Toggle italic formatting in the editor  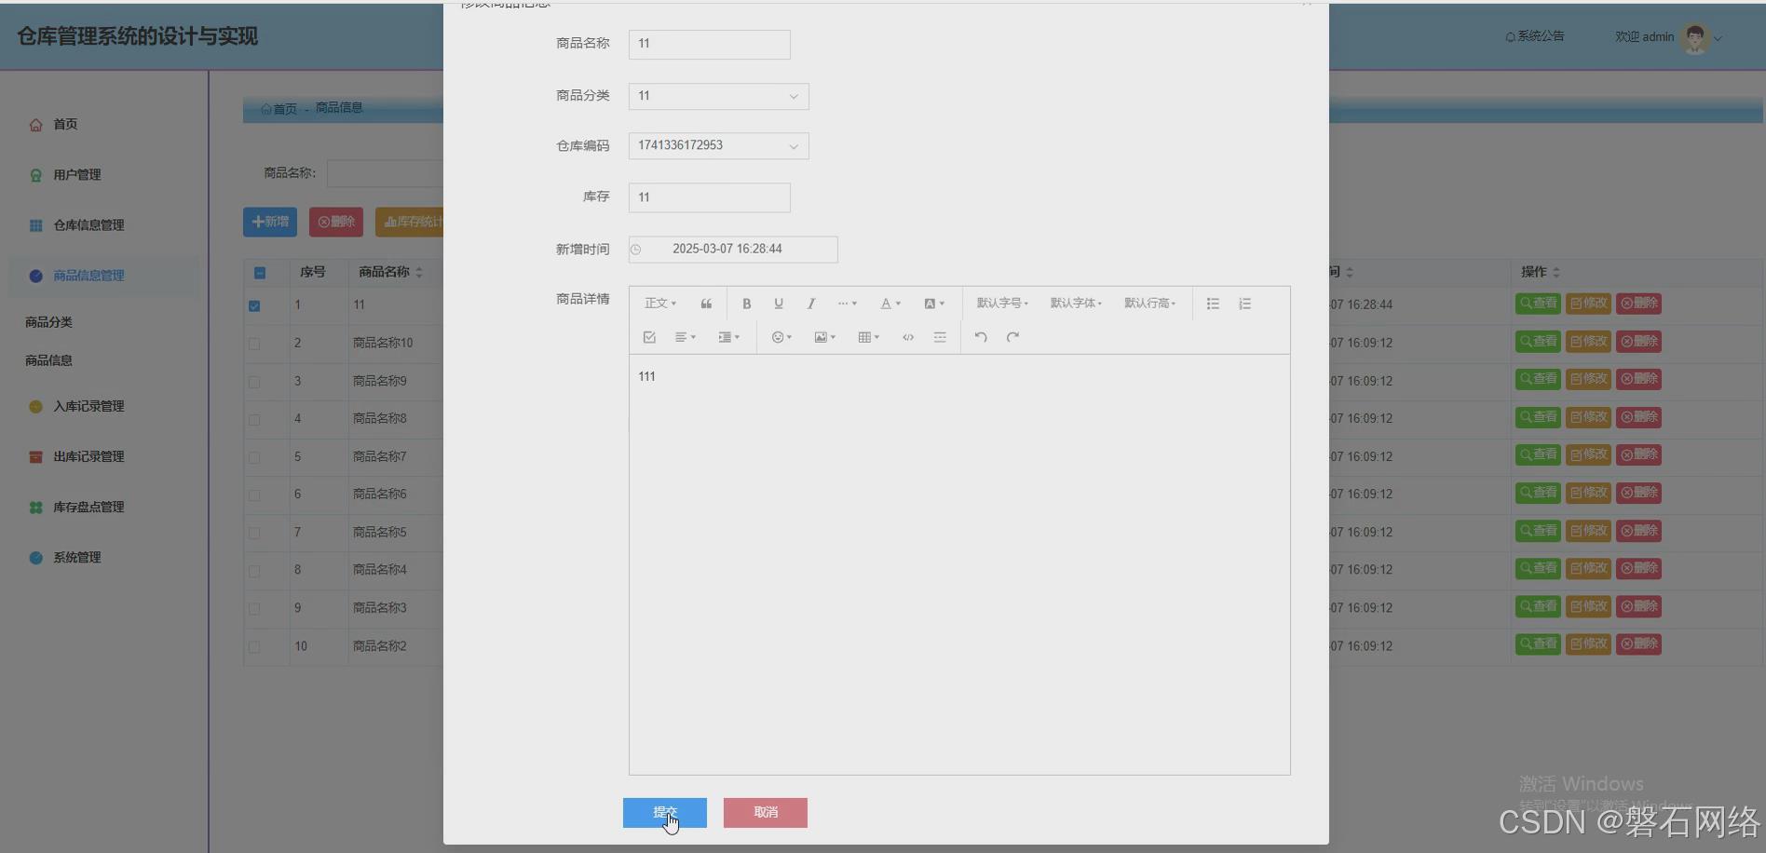click(811, 304)
